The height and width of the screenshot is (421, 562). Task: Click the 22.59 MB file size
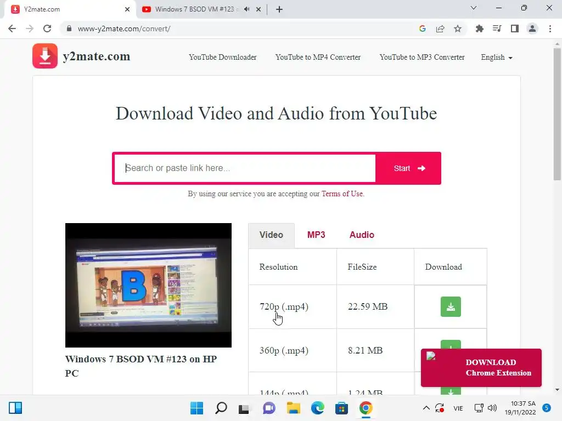click(x=368, y=307)
